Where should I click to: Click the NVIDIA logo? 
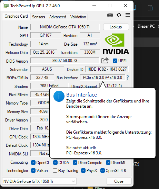pos(116,44)
